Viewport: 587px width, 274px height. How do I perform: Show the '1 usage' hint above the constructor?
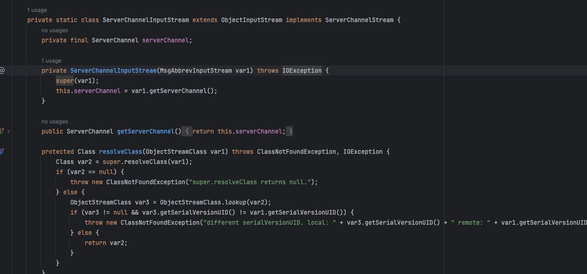pos(51,61)
